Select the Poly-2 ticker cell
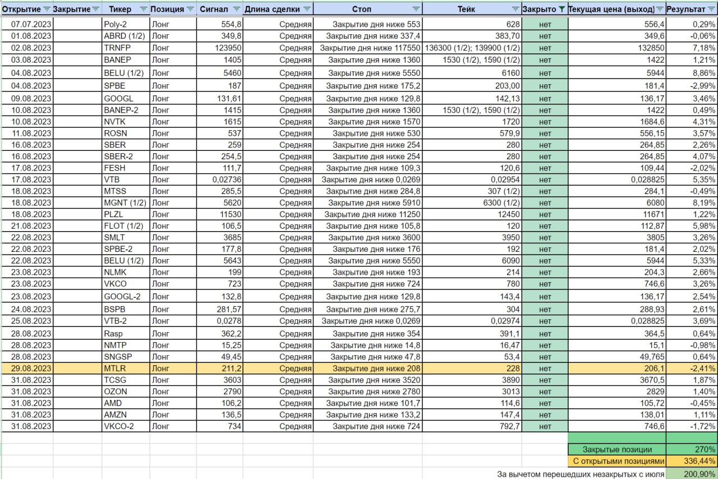Viewport: 718px width, 479px height. (x=125, y=24)
